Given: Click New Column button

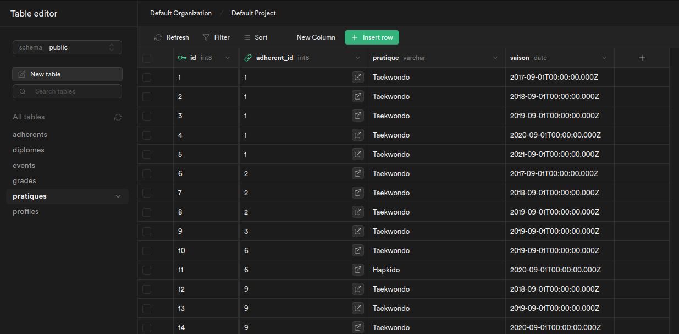Looking at the screenshot, I should 316,37.
